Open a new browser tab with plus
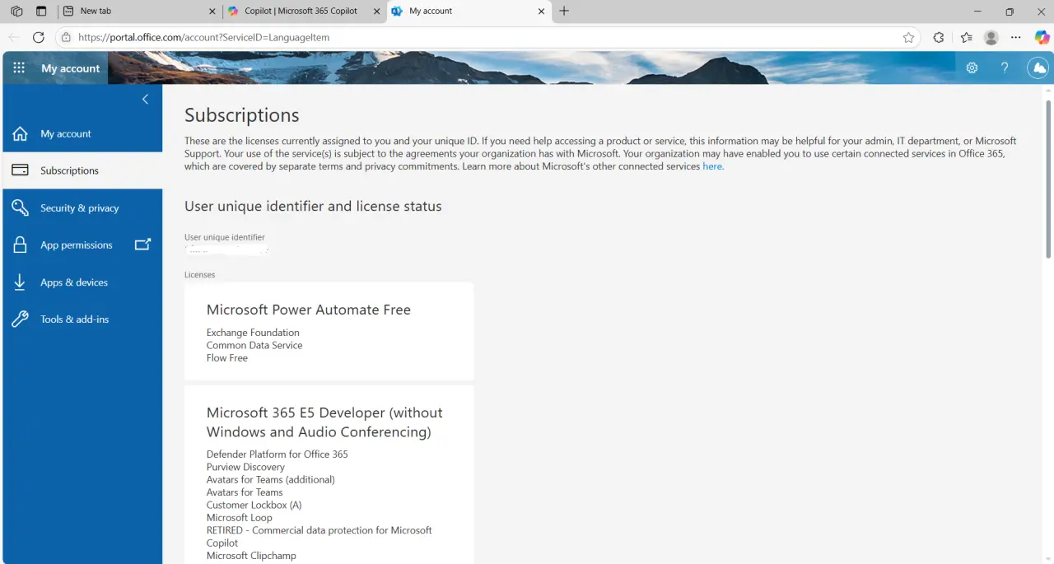The width and height of the screenshot is (1054, 564). [x=564, y=11]
